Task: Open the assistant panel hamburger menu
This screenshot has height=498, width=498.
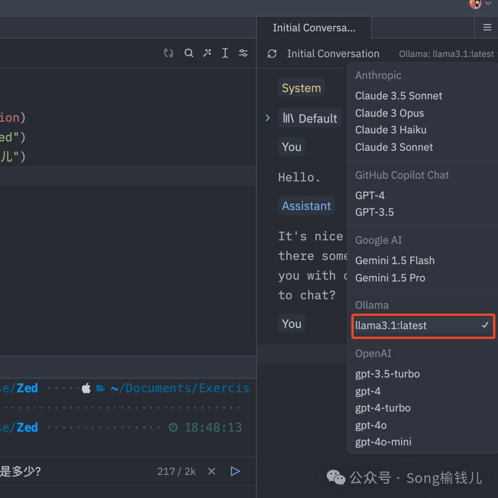Action: 487,28
